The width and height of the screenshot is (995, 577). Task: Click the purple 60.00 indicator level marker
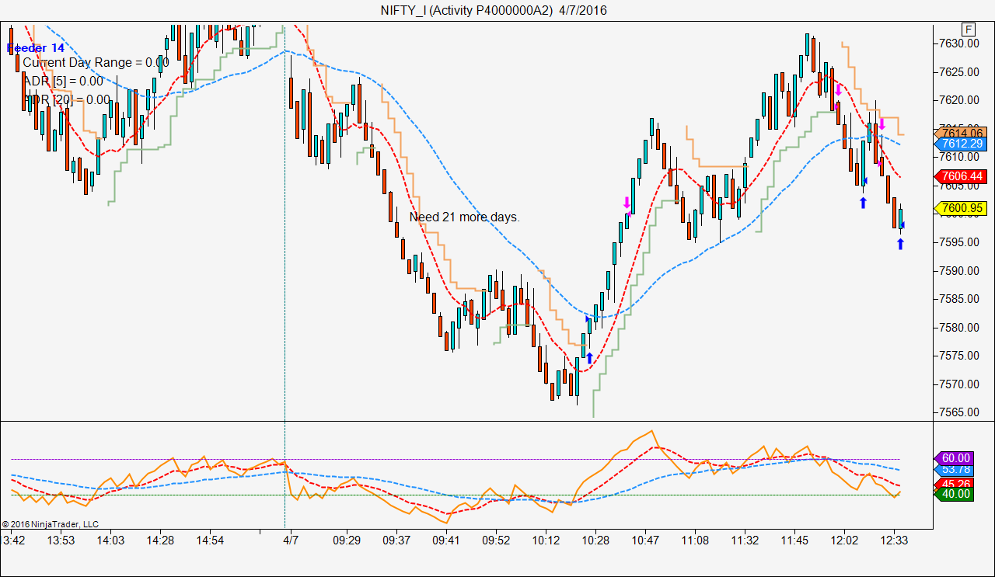[952, 458]
